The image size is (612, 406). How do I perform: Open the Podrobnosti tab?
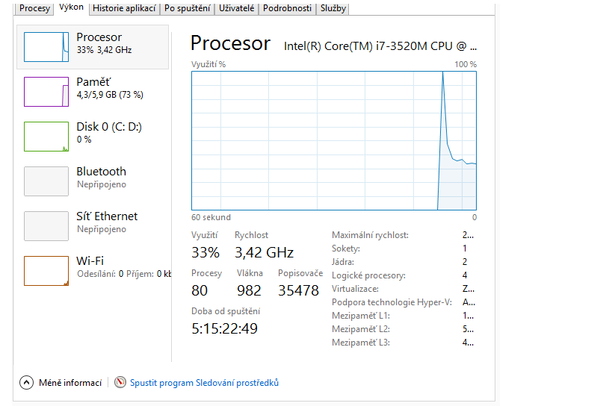pos(287,9)
